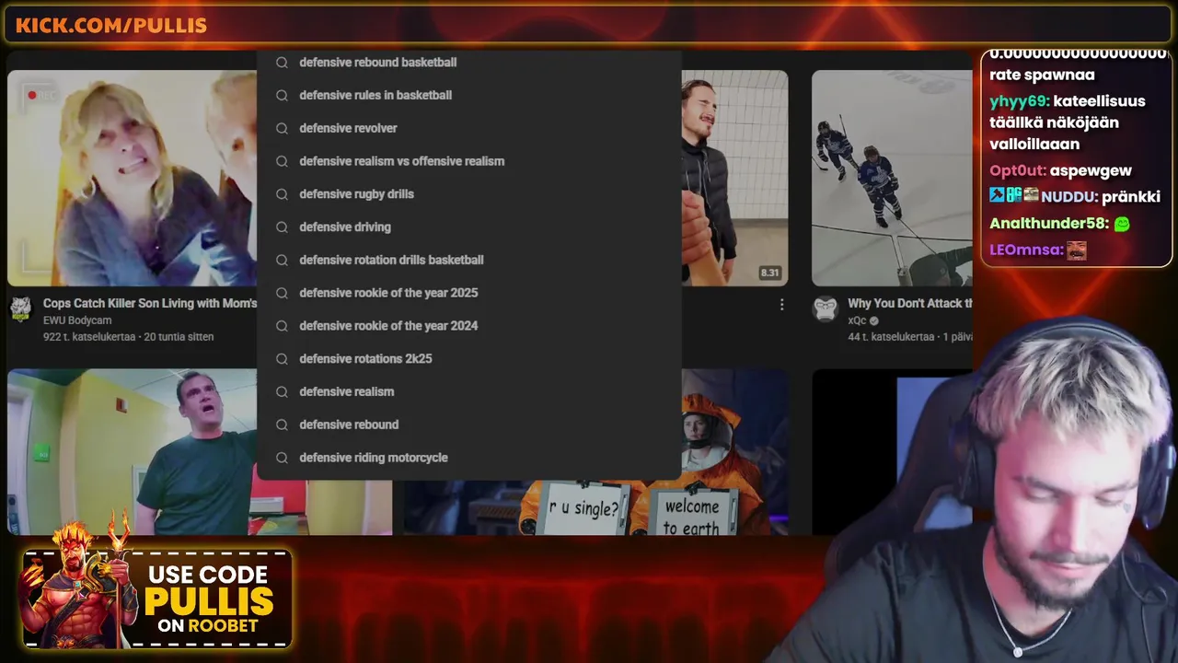Select suggestion 'defensive rebound basketball'
Screen dimensions: 1178x663
pos(468,63)
